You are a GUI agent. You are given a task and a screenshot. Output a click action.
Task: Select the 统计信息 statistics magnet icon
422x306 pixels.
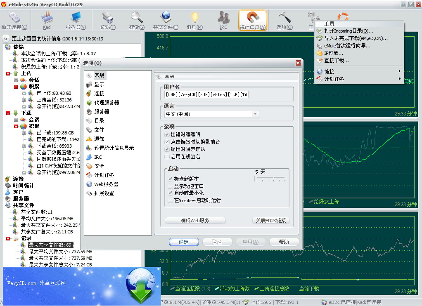252,21
